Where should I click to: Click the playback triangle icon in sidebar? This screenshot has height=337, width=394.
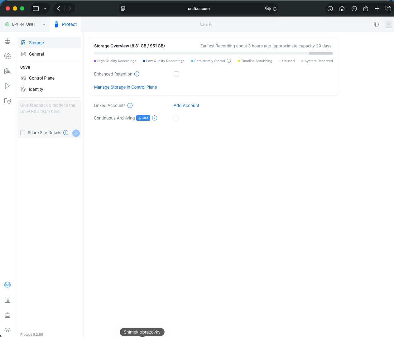(x=7, y=86)
